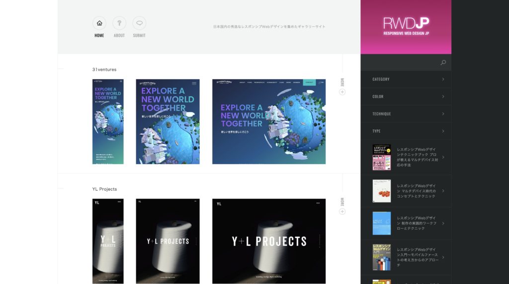
Task: Open the About question mark icon
Action: [x=119, y=23]
